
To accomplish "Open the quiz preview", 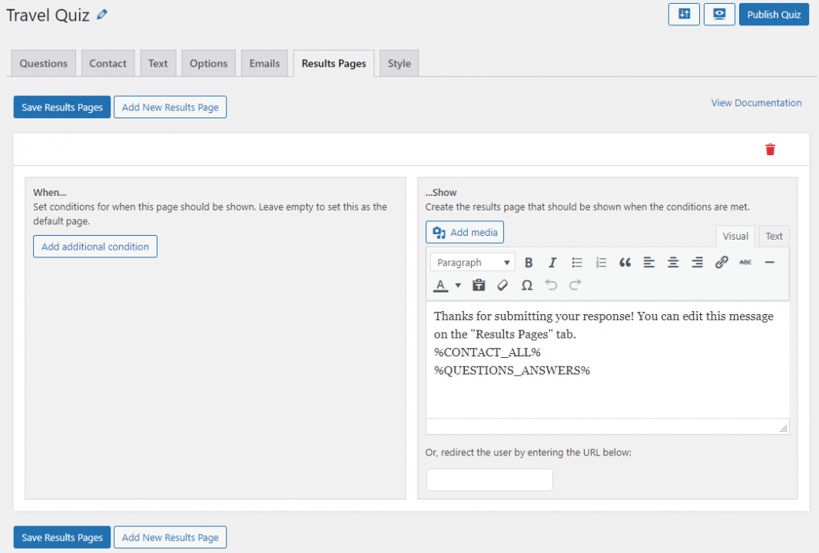I will (x=719, y=14).
